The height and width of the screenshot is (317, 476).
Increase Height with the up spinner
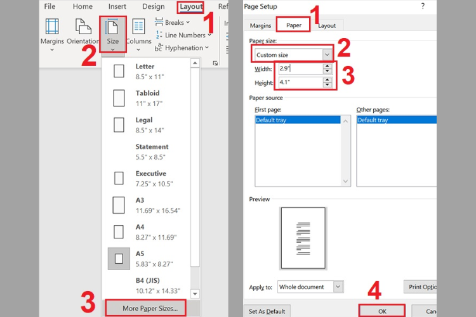[327, 80]
